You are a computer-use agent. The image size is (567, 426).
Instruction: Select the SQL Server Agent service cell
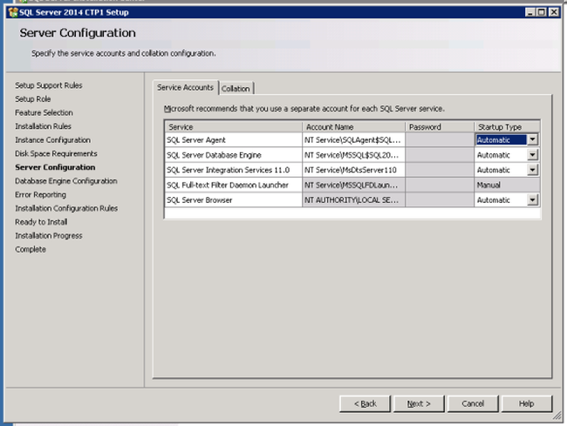click(234, 139)
